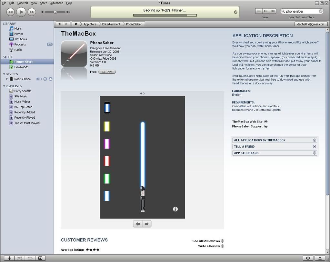Open PhoneSaber Support link
Image resolution: width=330 pixels, height=262 pixels.
250,126
